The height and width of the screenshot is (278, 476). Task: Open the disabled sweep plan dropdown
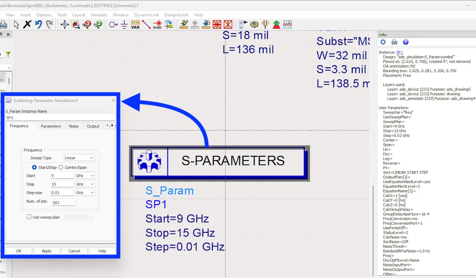pos(78,217)
